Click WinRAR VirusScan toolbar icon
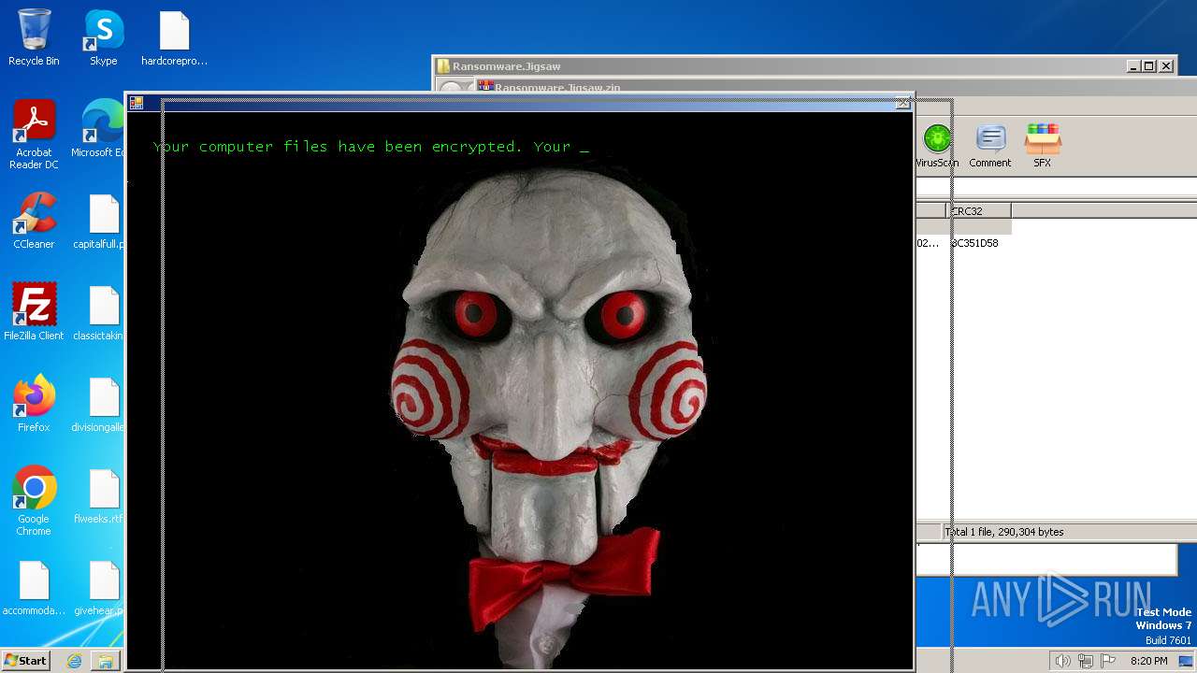The image size is (1197, 673). (937, 146)
